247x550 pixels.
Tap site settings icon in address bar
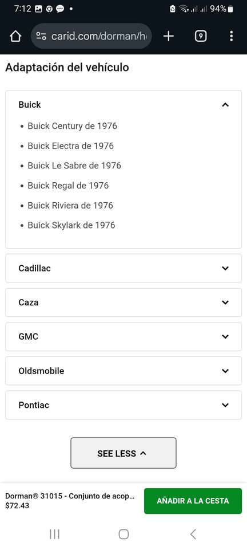click(x=41, y=36)
